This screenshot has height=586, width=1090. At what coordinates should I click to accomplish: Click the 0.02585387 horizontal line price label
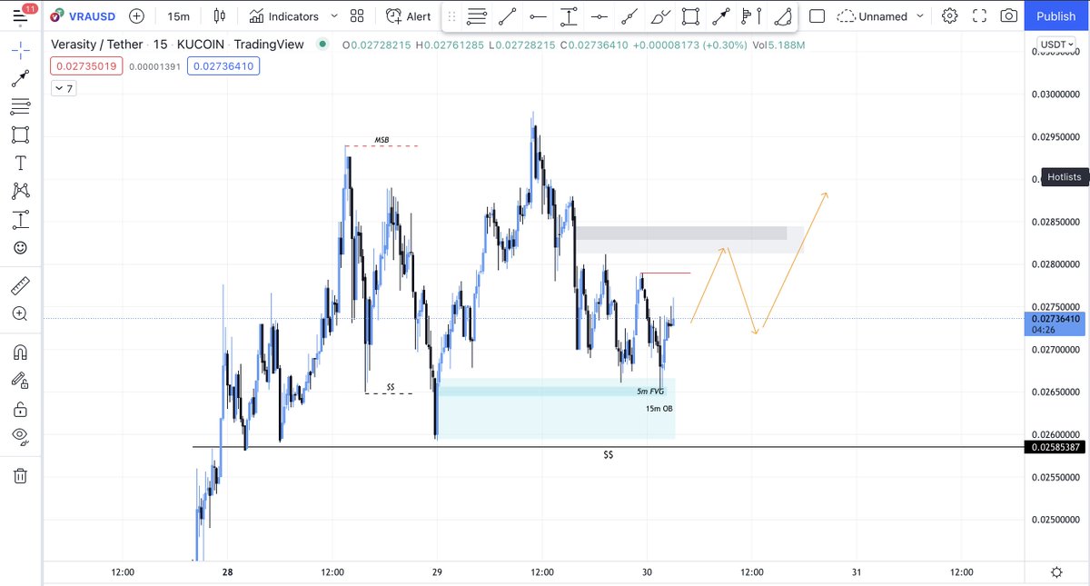(x=1054, y=447)
